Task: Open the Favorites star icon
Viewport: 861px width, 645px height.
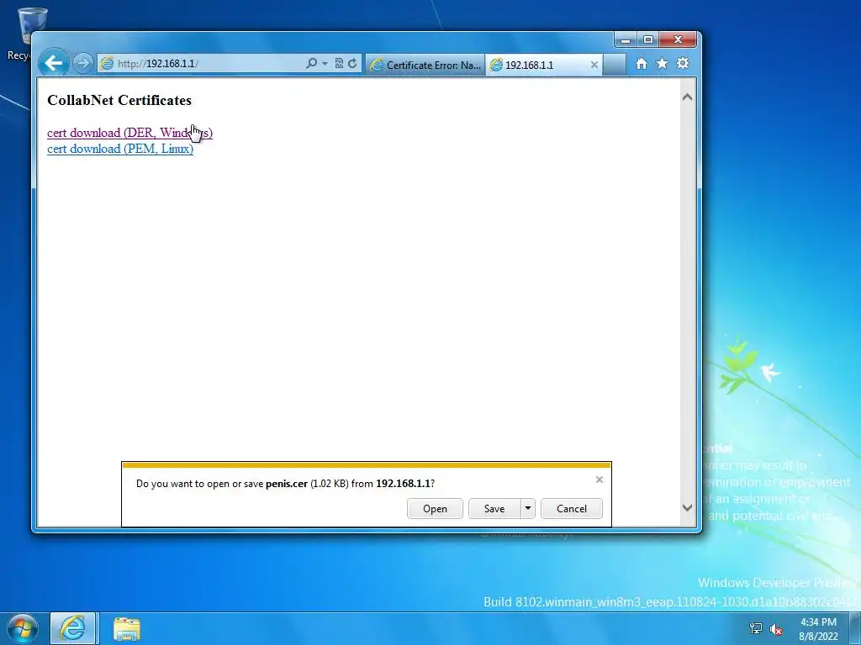Action: [x=663, y=64]
